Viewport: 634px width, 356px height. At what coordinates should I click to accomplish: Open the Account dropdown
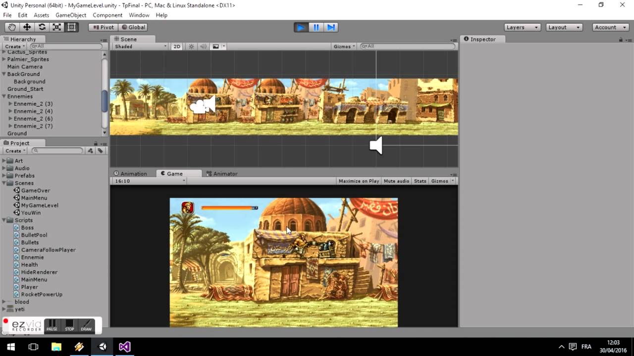[x=610, y=27]
